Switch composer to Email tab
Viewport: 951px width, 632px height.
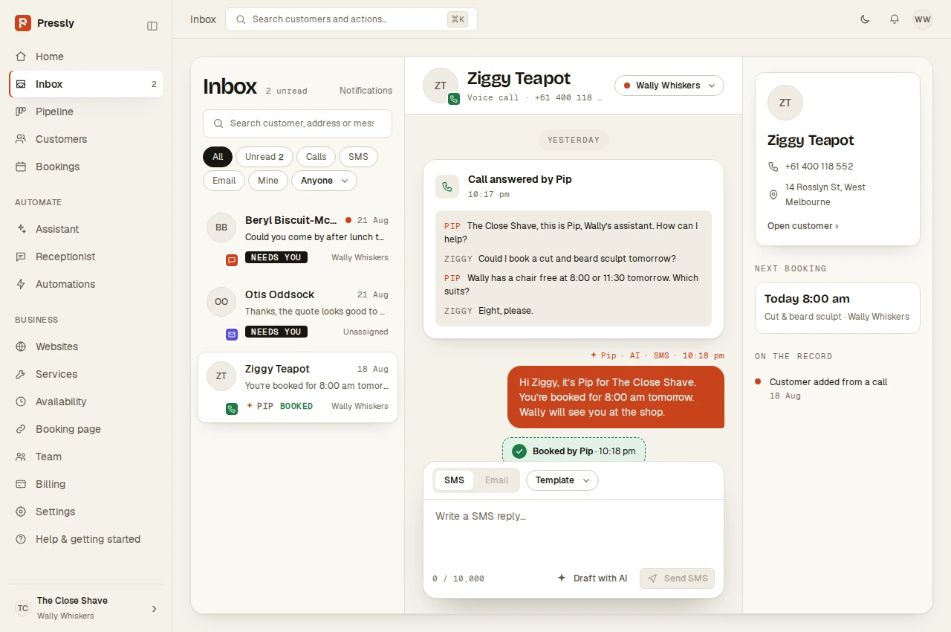click(x=496, y=480)
